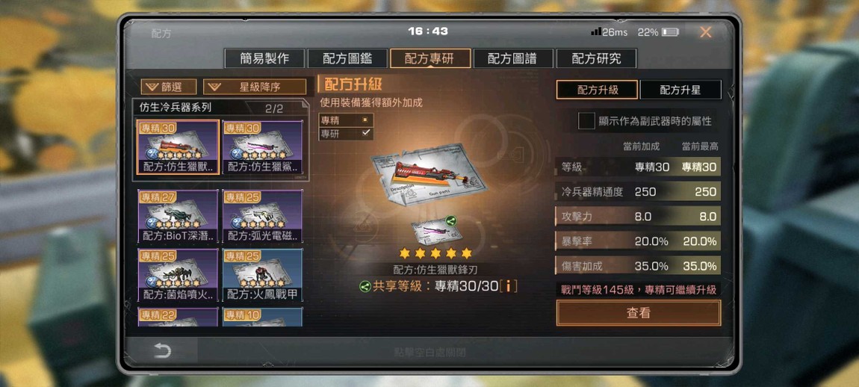Tap the back arrow icon

pyautogui.click(x=162, y=351)
